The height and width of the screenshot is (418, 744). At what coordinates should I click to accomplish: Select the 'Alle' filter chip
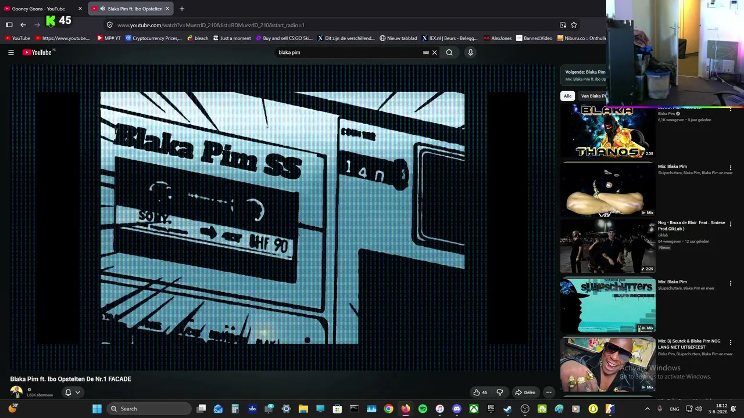(x=567, y=96)
